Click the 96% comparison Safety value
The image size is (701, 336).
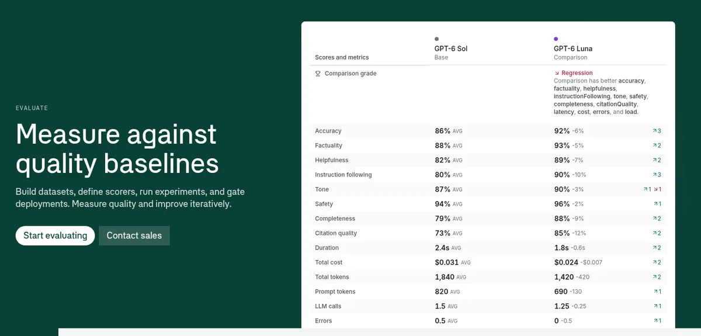pyautogui.click(x=562, y=204)
